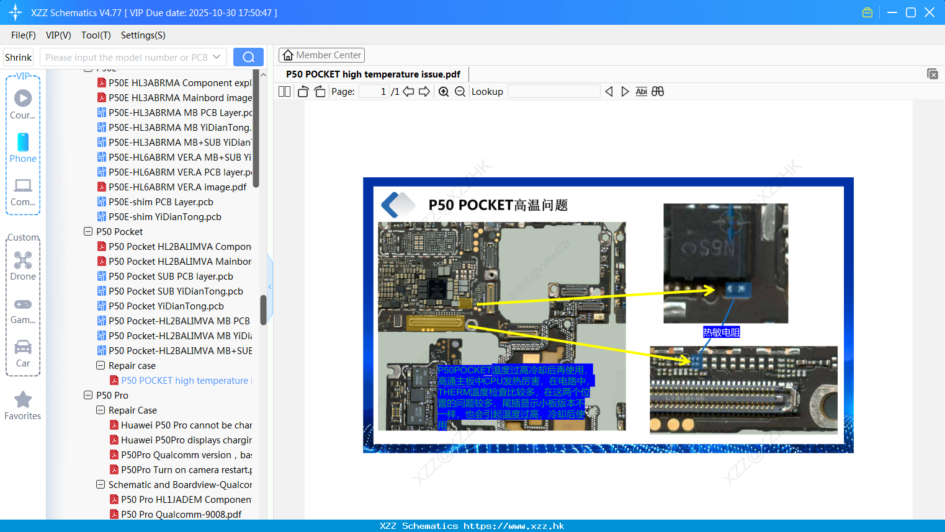
Task: Collapse the Repair Case node under P50 Pro
Action: tap(101, 410)
